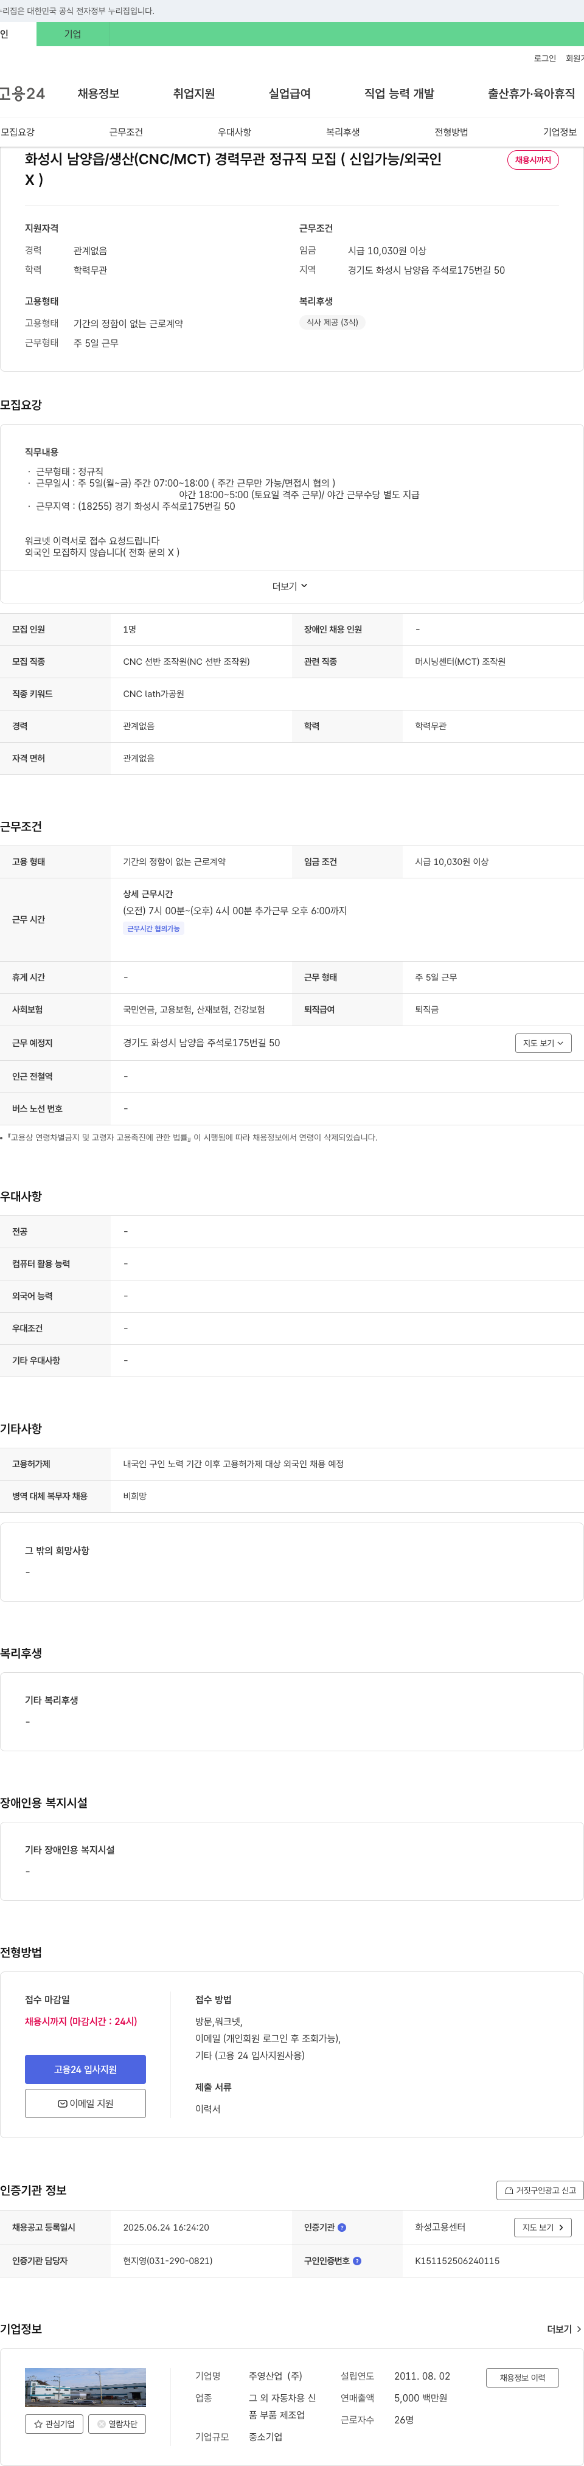Click contact text 현지영(031-290-0821)
Viewport: 584px width, 2466px height.
[167, 2260]
